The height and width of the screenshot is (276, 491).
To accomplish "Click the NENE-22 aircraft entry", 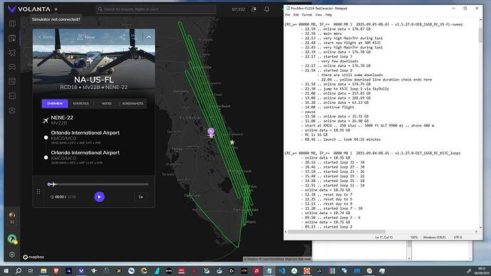I will 62,120.
